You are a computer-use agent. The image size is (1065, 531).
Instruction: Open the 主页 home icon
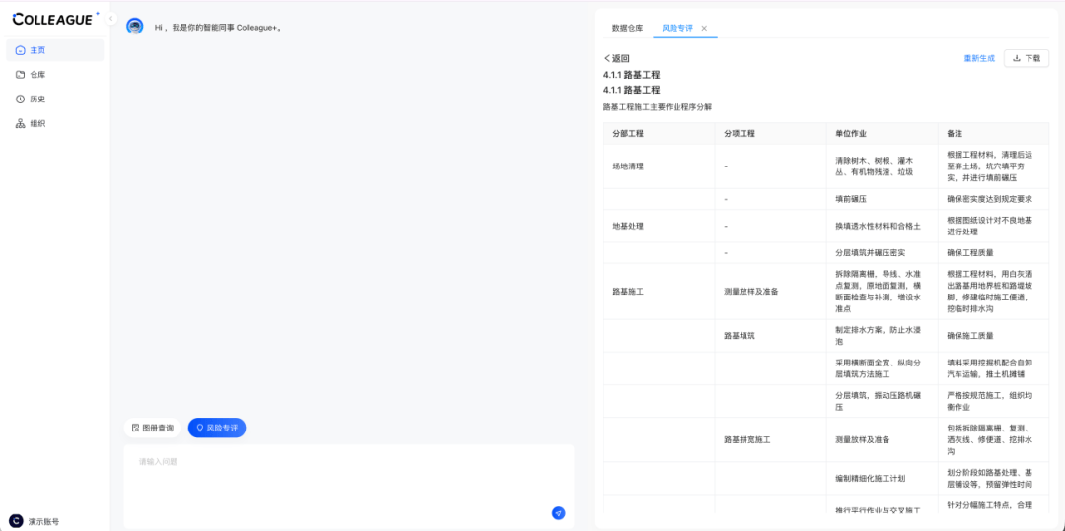tap(21, 50)
